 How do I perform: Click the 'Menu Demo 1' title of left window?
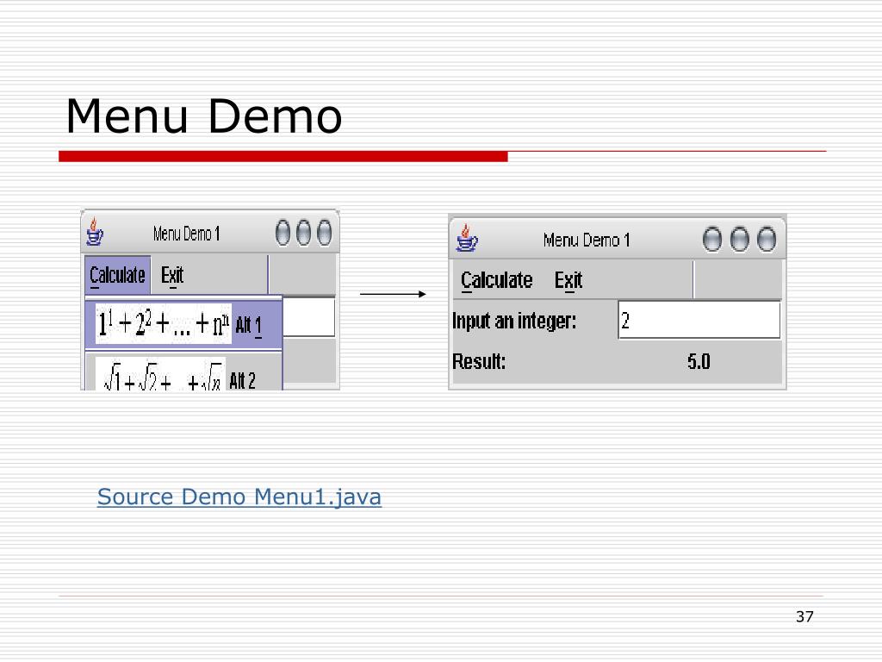(186, 234)
